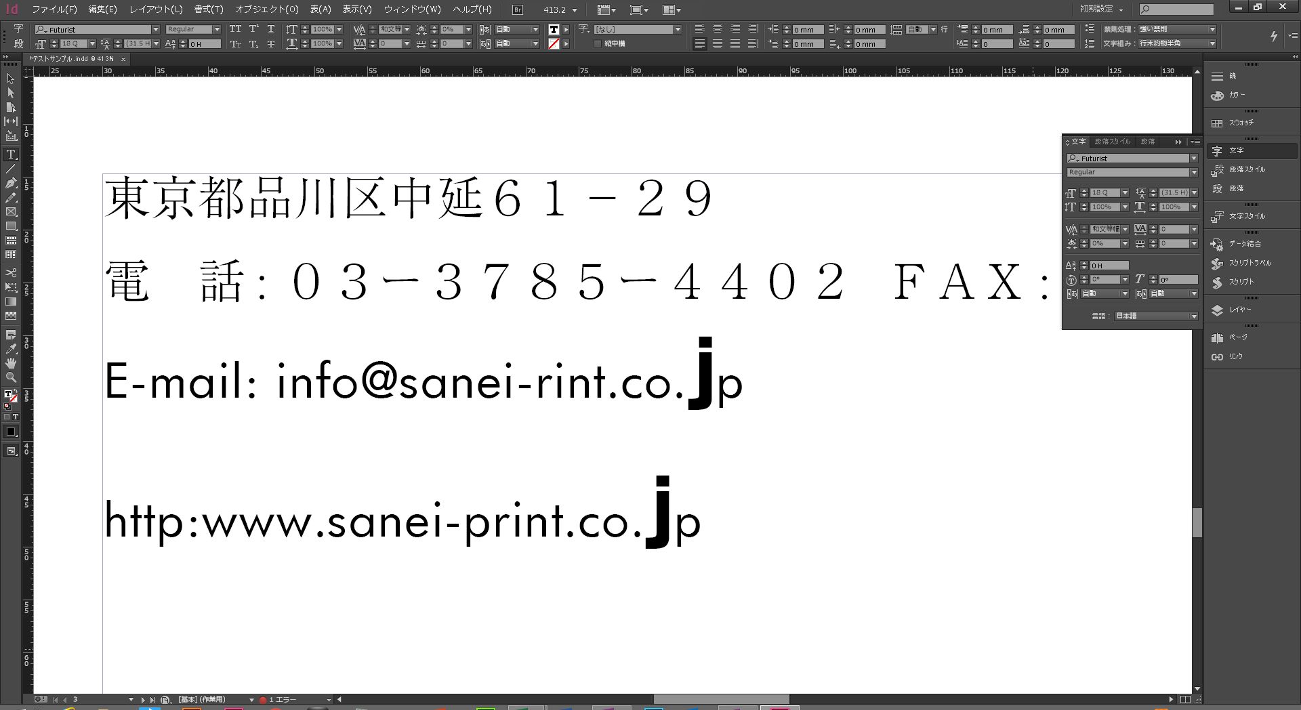Click the baseline shift 0 H field in panel

[1109, 266]
